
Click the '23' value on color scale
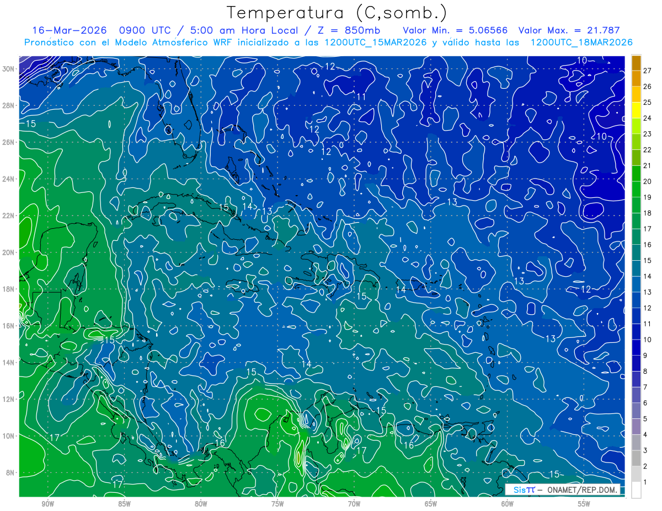coord(648,133)
